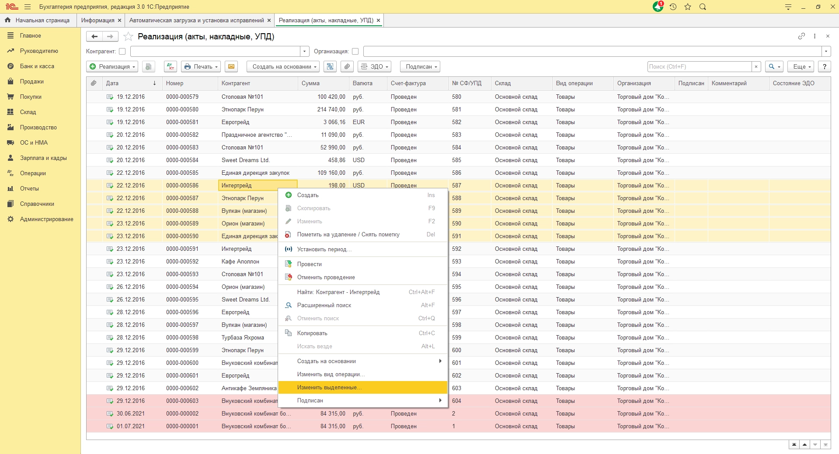Viewport: 839px width, 454px height.
Task: Open the history clock icon
Action: click(673, 7)
